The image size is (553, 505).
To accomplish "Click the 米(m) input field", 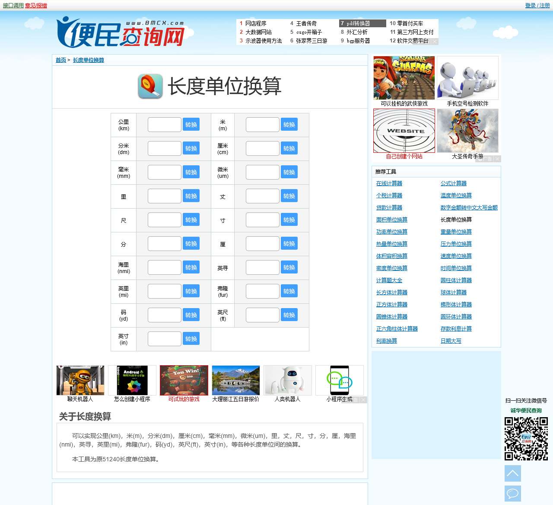I will [x=263, y=125].
